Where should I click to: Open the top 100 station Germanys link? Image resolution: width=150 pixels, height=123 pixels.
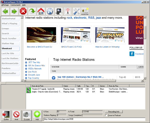80,77
